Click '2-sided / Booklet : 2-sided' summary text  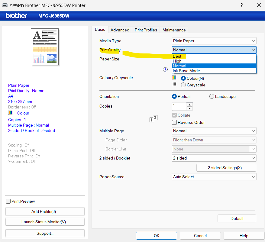[x=31, y=131]
